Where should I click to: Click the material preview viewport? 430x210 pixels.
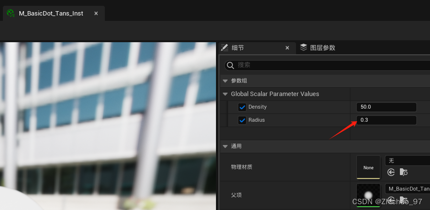[x=108, y=126]
